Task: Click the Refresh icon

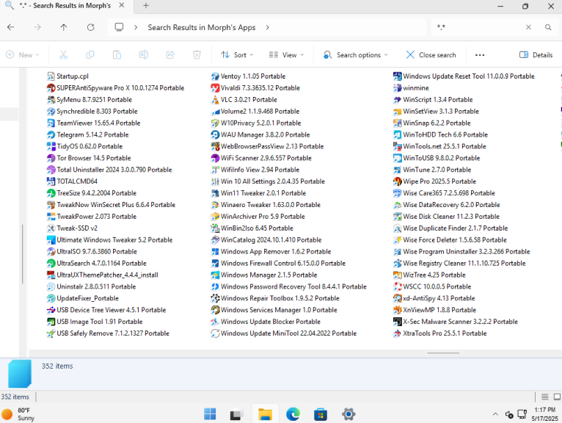Action: (91, 27)
